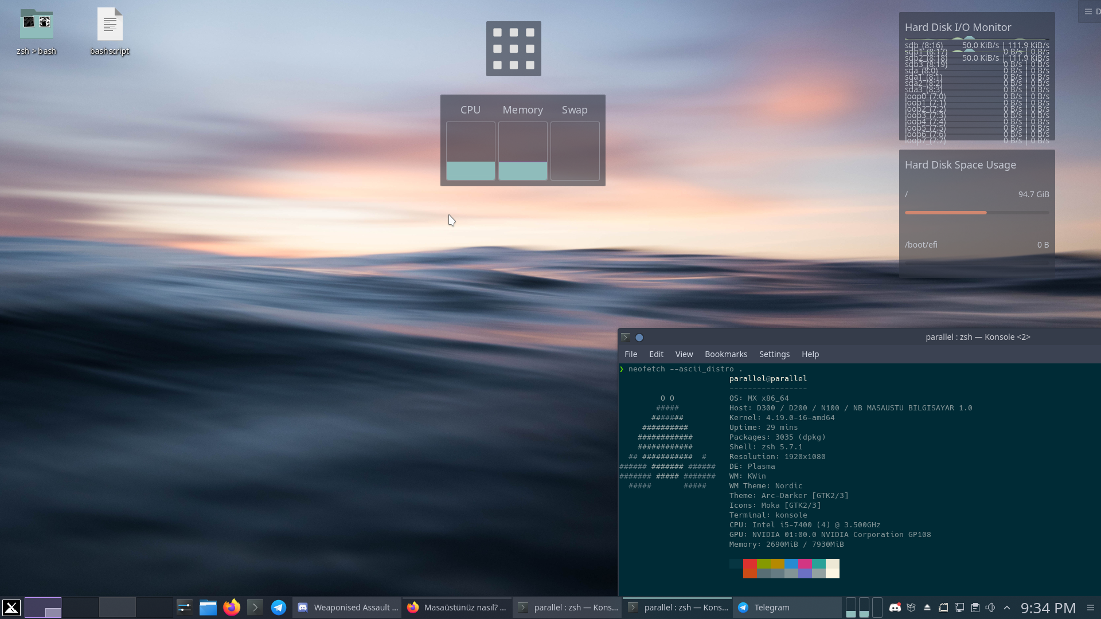This screenshot has height=619, width=1101.
Task: Launch Firefox from the taskbar quick launcher
Action: (x=232, y=608)
